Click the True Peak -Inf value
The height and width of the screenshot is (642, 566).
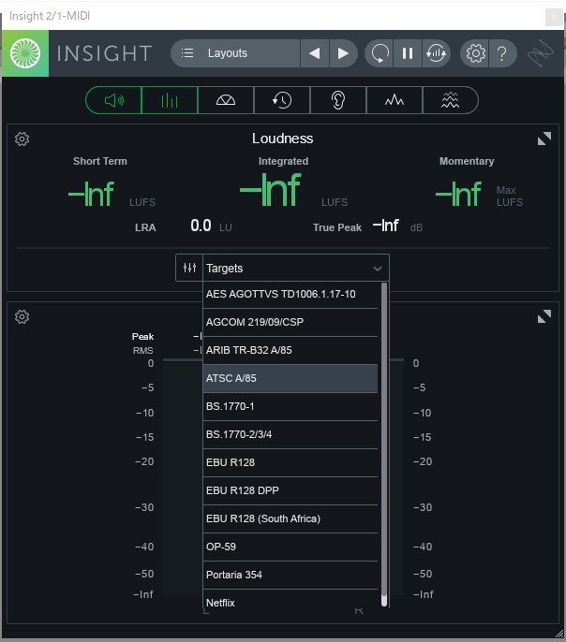tap(386, 226)
